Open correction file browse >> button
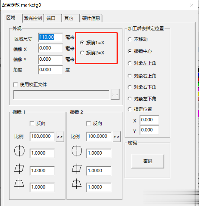This screenshot has width=199, height=206. click(x=115, y=94)
